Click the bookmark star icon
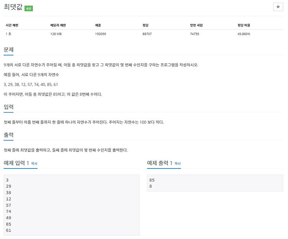The image size is (288, 239). click(x=278, y=6)
